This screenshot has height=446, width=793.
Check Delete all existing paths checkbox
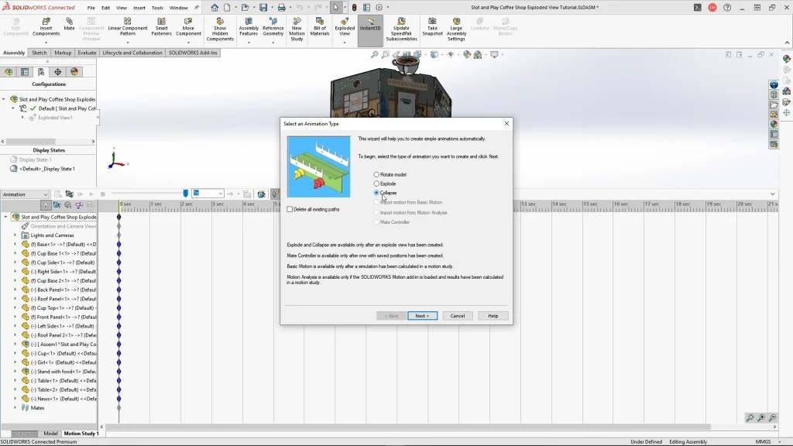point(290,209)
